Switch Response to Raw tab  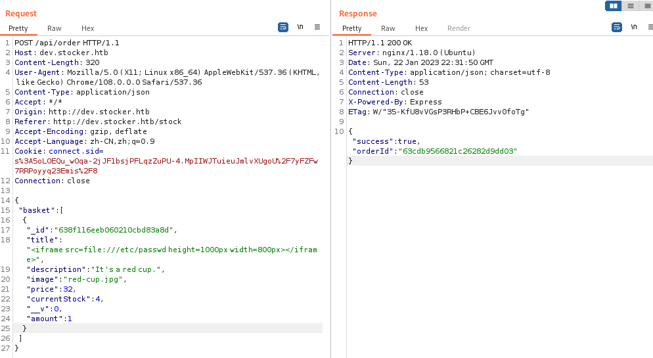[x=388, y=28]
